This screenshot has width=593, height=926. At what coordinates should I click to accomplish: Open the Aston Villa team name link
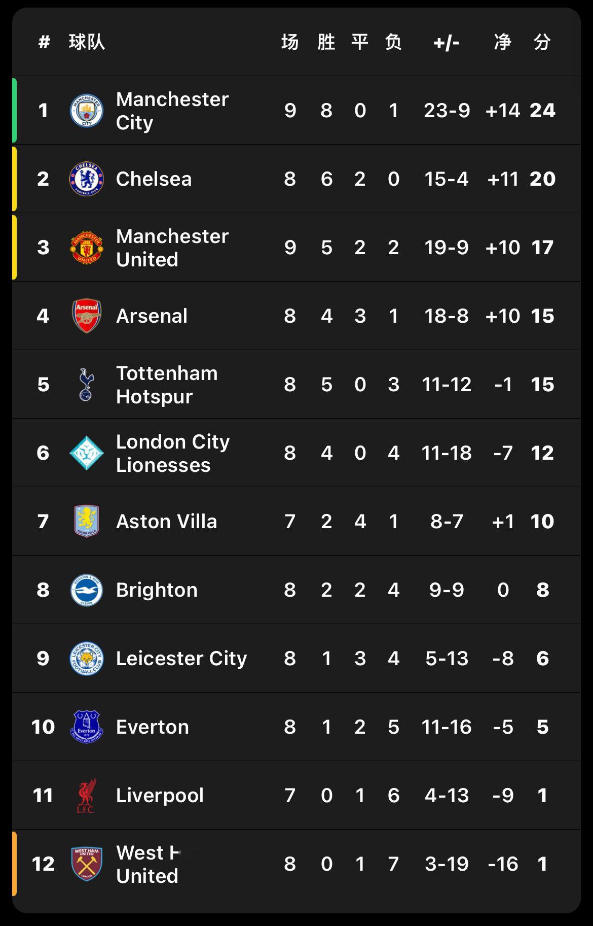[167, 521]
